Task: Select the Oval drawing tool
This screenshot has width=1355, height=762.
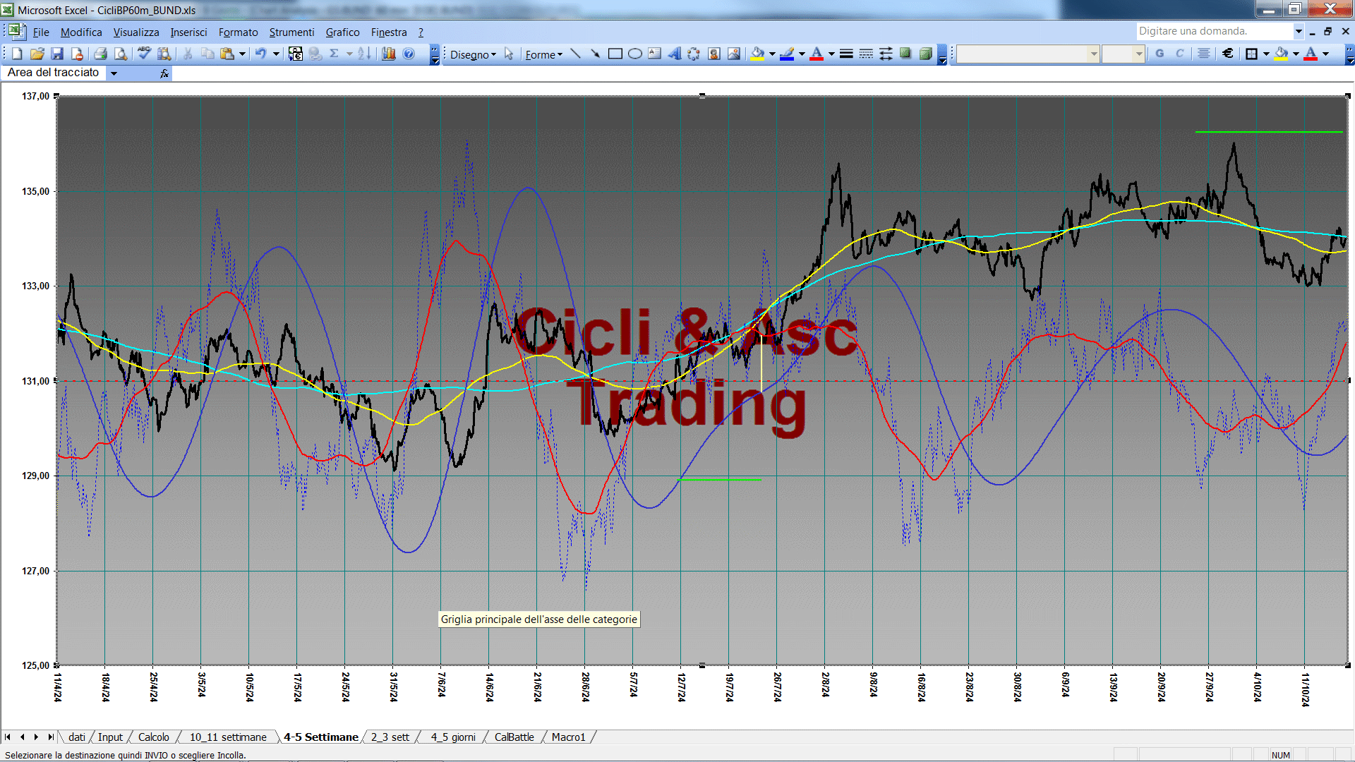Action: pos(634,54)
